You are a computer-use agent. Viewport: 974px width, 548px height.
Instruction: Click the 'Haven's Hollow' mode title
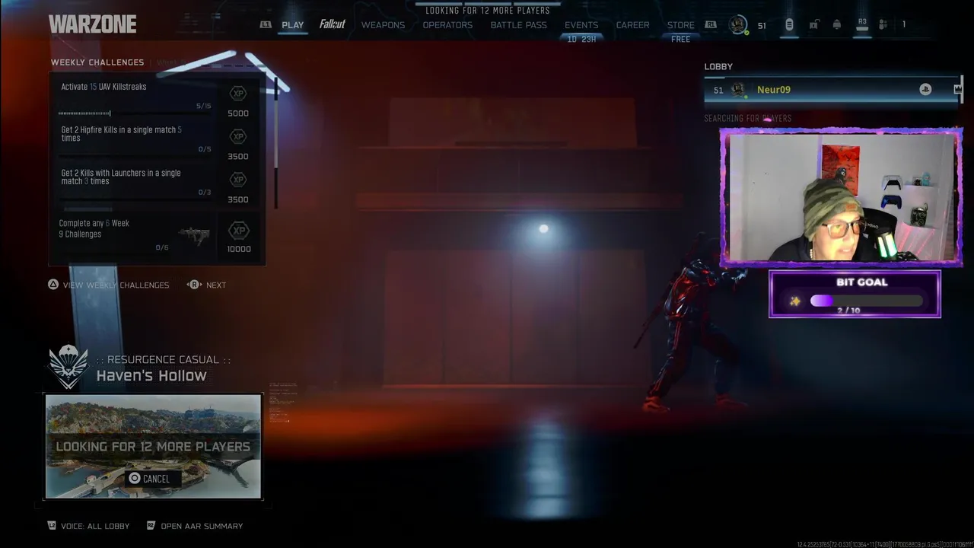[x=151, y=375]
